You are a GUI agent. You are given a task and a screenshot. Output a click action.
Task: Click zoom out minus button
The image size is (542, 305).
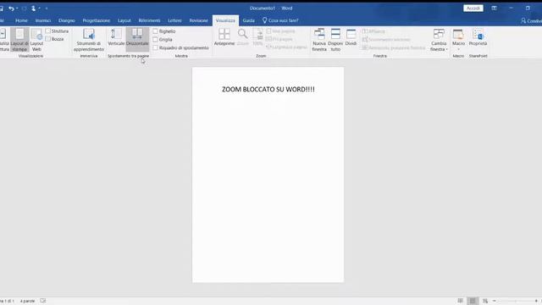495,301
